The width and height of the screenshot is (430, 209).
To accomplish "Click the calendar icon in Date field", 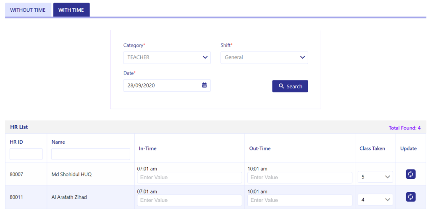I will [205, 85].
